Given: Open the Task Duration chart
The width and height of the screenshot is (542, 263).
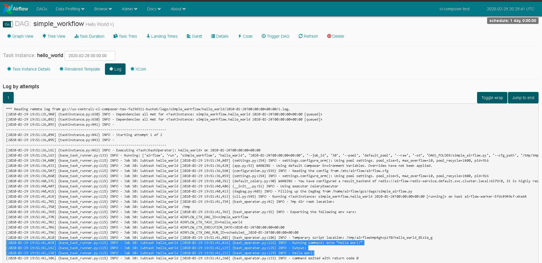Looking at the screenshot, I should [89, 36].
